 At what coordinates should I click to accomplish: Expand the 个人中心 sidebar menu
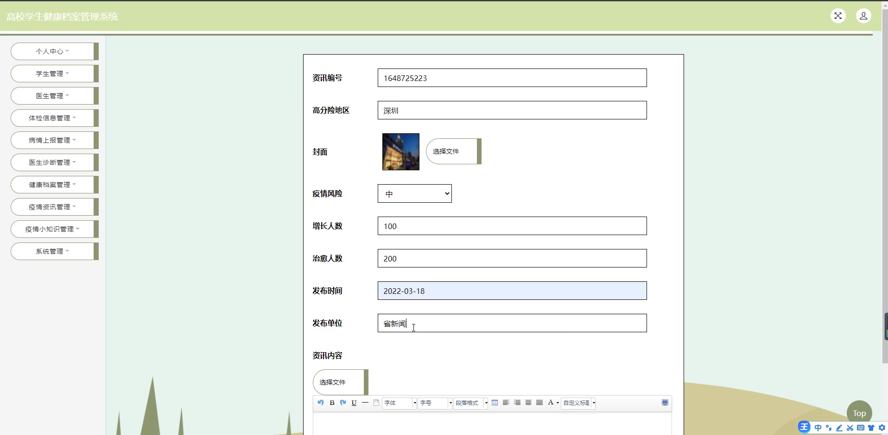[x=55, y=51]
